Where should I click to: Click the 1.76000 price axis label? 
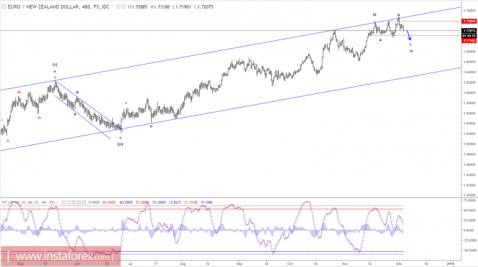470,10
